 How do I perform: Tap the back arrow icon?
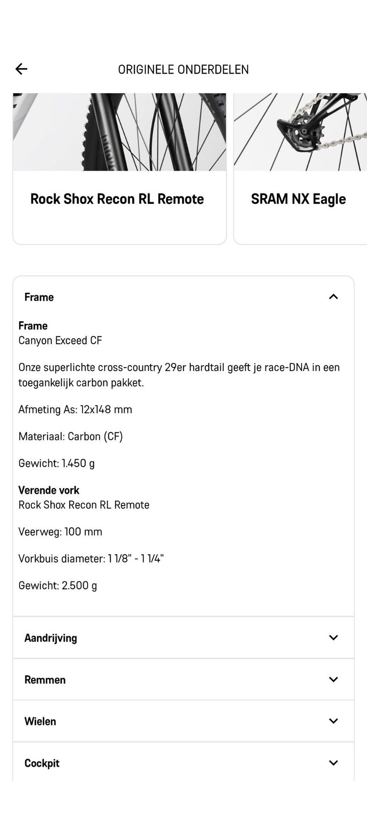(21, 69)
